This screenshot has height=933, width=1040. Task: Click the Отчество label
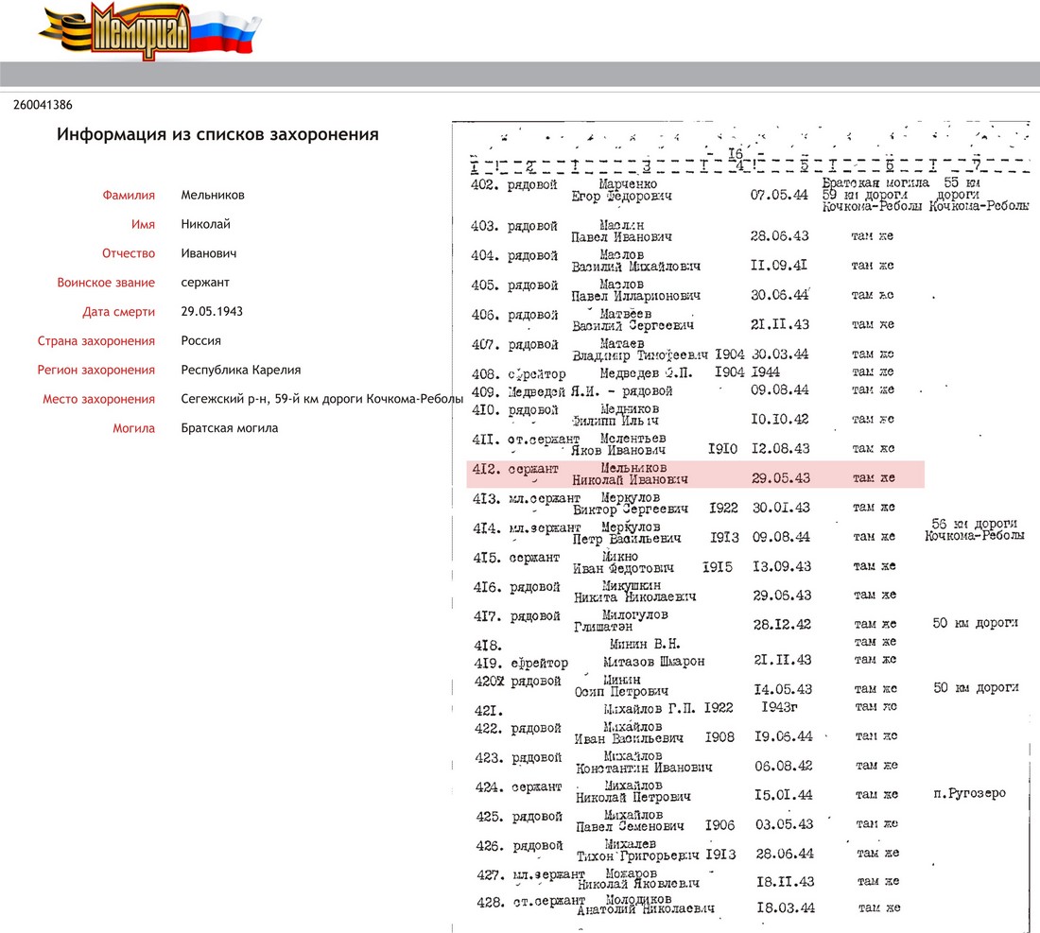[129, 253]
